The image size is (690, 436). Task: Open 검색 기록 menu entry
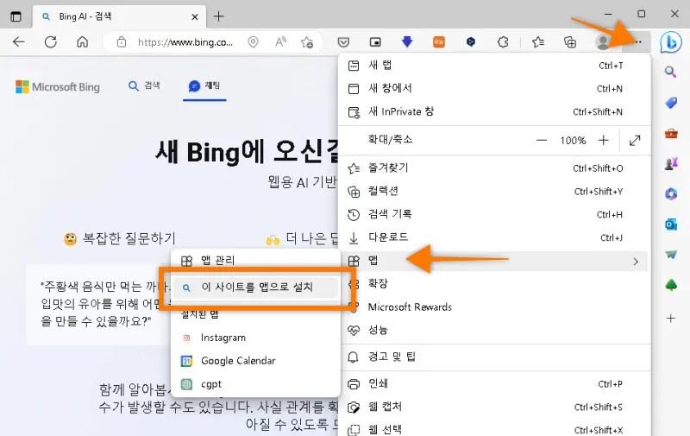pos(494,214)
